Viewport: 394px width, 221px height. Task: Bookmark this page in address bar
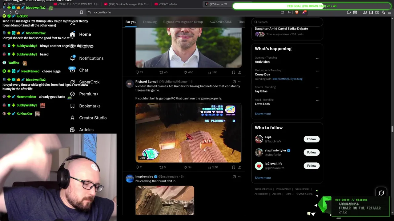(81, 12)
